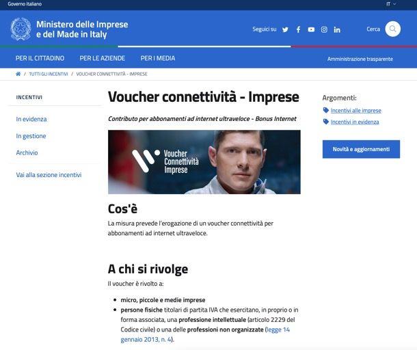
Task: Select In evidenza in the sidebar
Action: pos(31,119)
